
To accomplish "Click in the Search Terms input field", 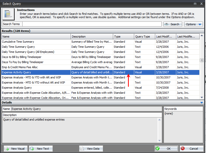I will [92, 24].
